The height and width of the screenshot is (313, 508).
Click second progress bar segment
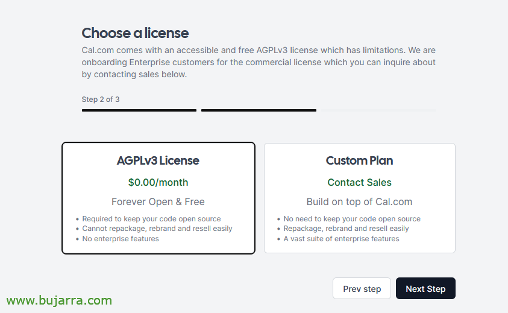259,110
